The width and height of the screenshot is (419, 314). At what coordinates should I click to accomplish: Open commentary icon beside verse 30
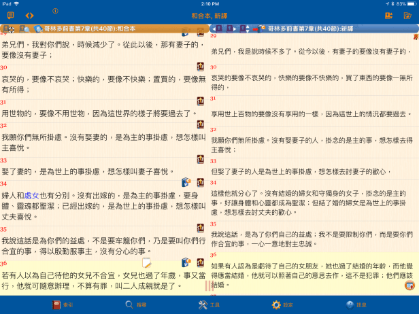tap(201, 67)
